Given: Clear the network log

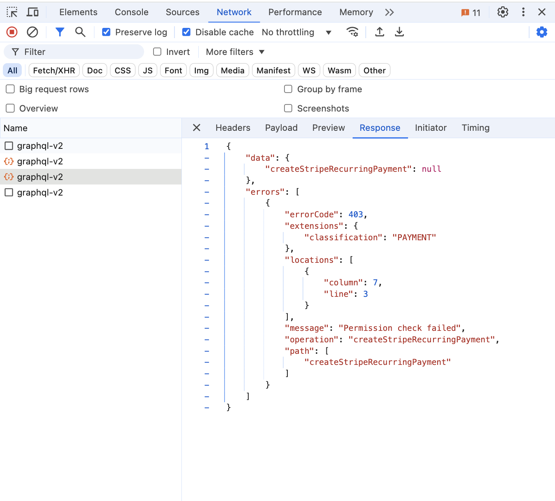Looking at the screenshot, I should tap(32, 32).
